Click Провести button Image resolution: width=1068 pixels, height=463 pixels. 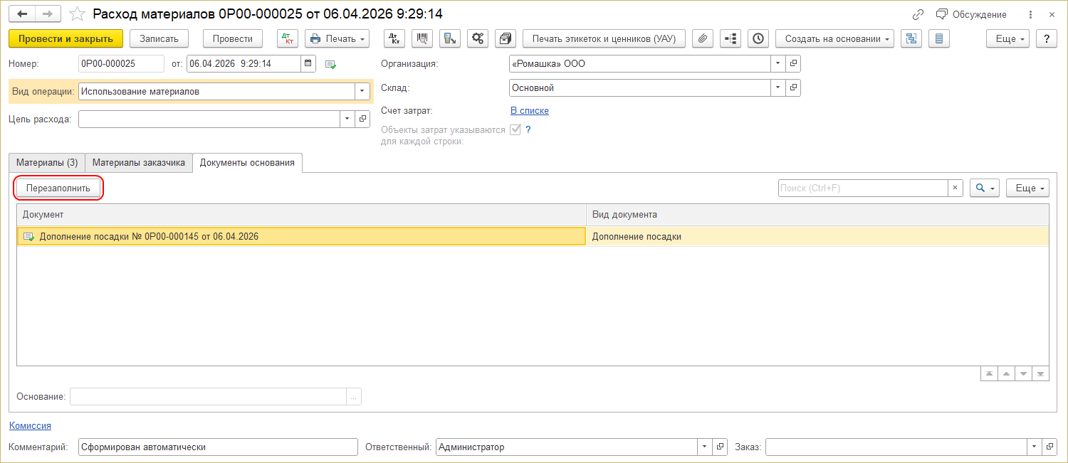(233, 38)
